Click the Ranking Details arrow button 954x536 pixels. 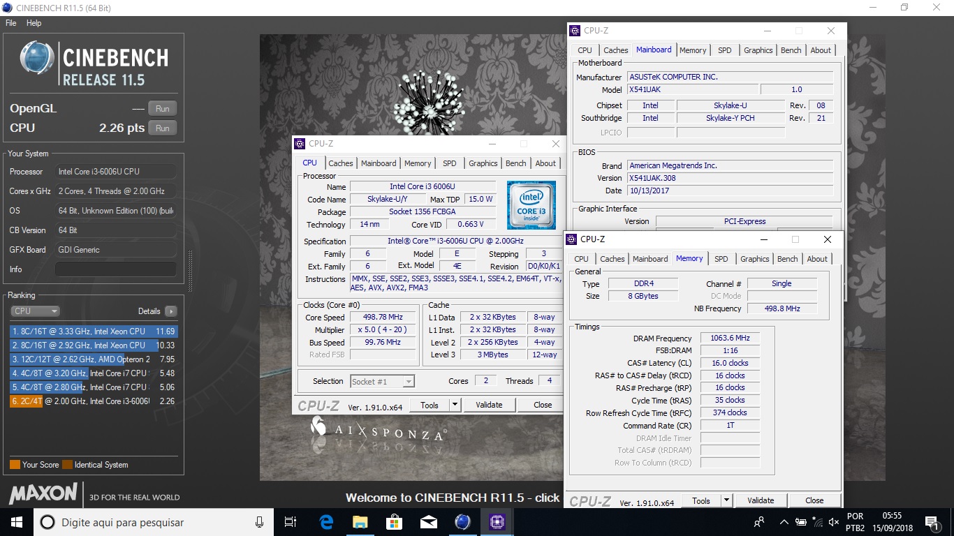click(x=170, y=311)
